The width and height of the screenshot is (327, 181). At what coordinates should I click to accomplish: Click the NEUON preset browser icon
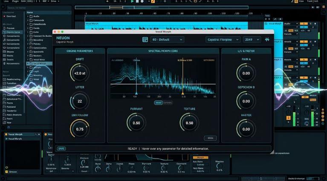pos(145,39)
